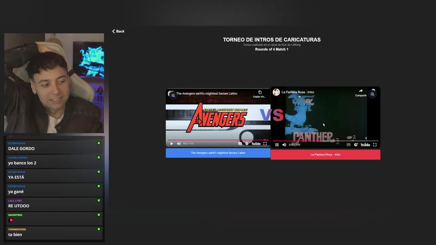Click Kick badge beside ta bien message
436x245 pixels.
click(x=99, y=229)
